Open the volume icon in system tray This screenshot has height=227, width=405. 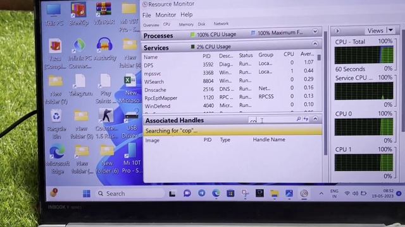(x=356, y=194)
